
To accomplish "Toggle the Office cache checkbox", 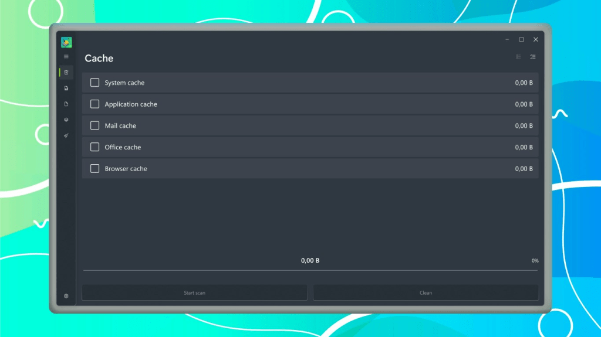I will point(94,147).
